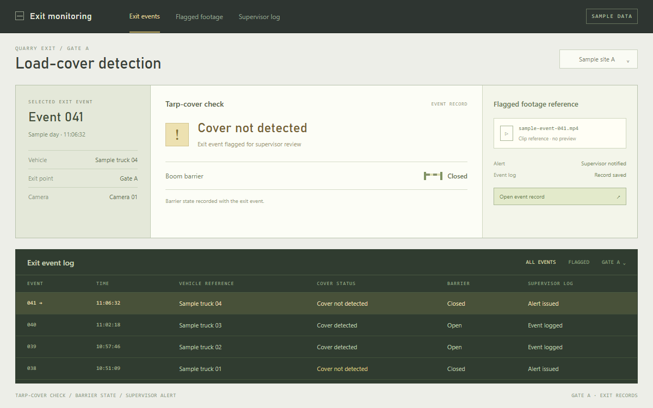Click Cover not detected for event 038
653x408 pixels.
point(342,369)
